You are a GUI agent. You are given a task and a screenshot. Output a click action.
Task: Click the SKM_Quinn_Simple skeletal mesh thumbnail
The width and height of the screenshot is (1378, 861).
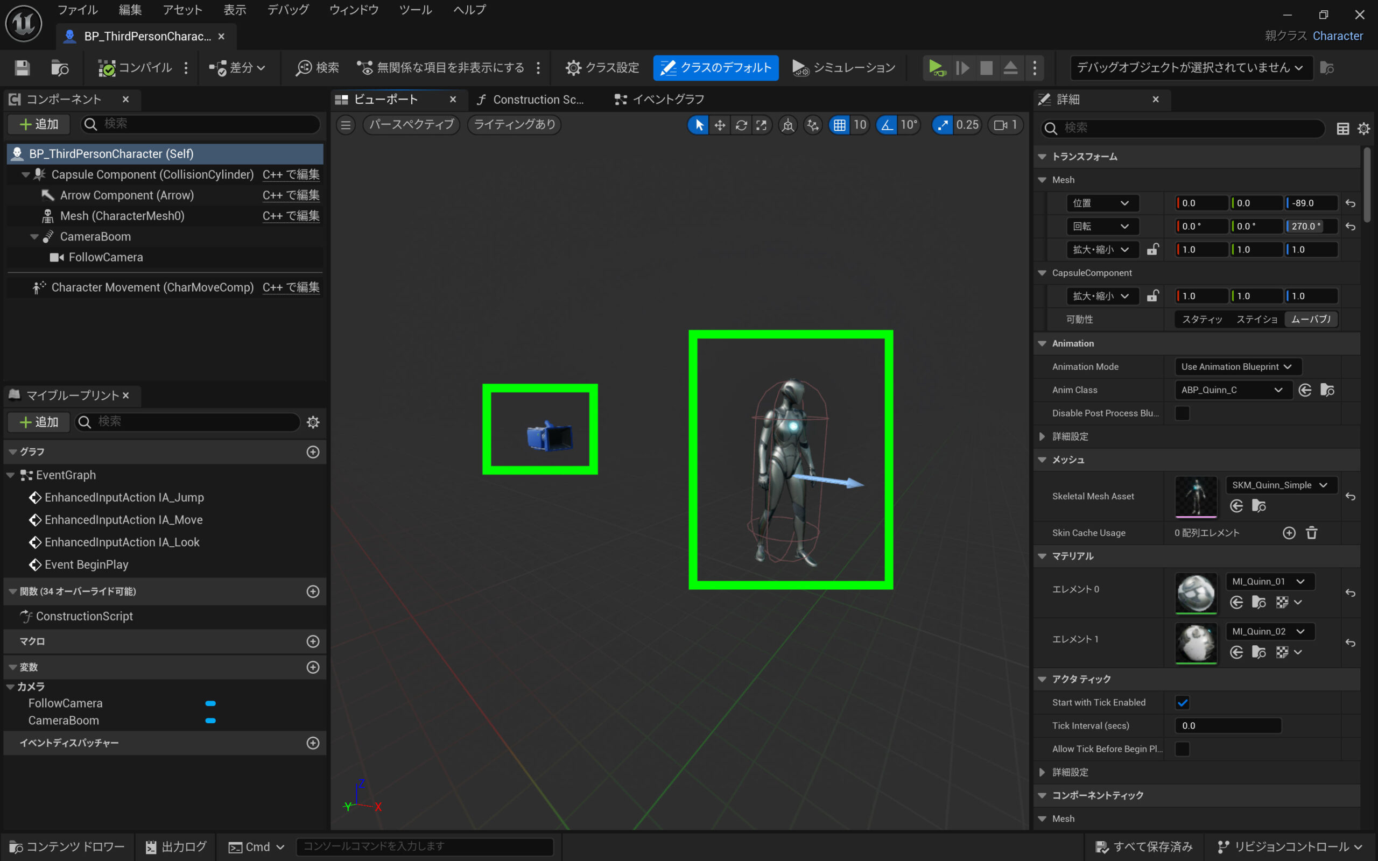(1196, 496)
